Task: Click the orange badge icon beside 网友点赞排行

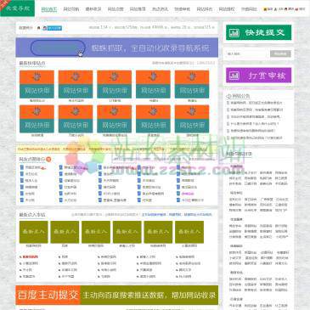Action: coord(48,160)
